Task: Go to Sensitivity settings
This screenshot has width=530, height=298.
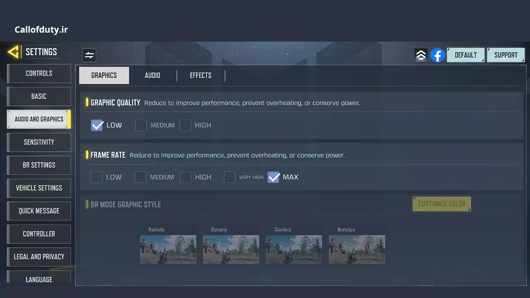Action: (x=39, y=142)
